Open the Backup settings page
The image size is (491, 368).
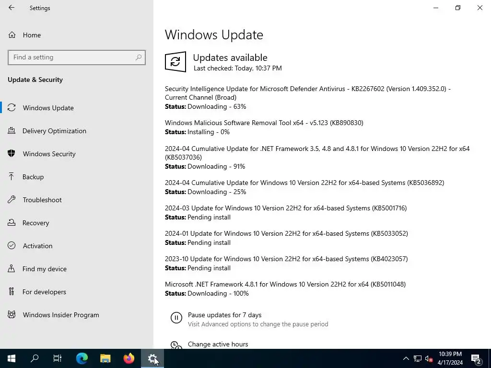pos(33,177)
